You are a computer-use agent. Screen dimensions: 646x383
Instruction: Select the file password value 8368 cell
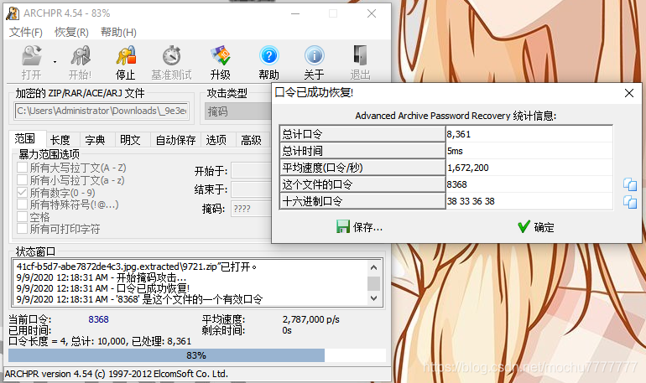tap(529, 184)
